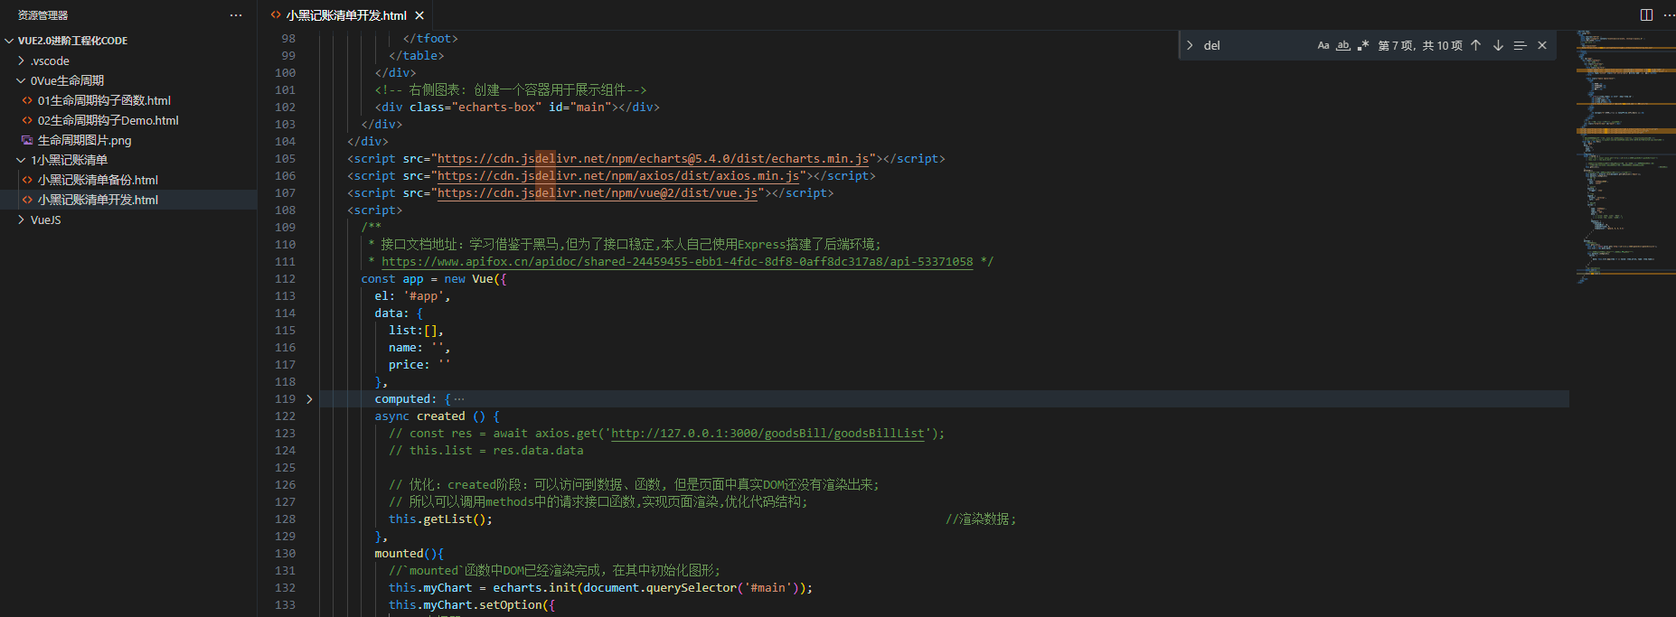The image size is (1676, 617).
Task: Click 'this.getList();' on line 128
Action: (x=440, y=519)
